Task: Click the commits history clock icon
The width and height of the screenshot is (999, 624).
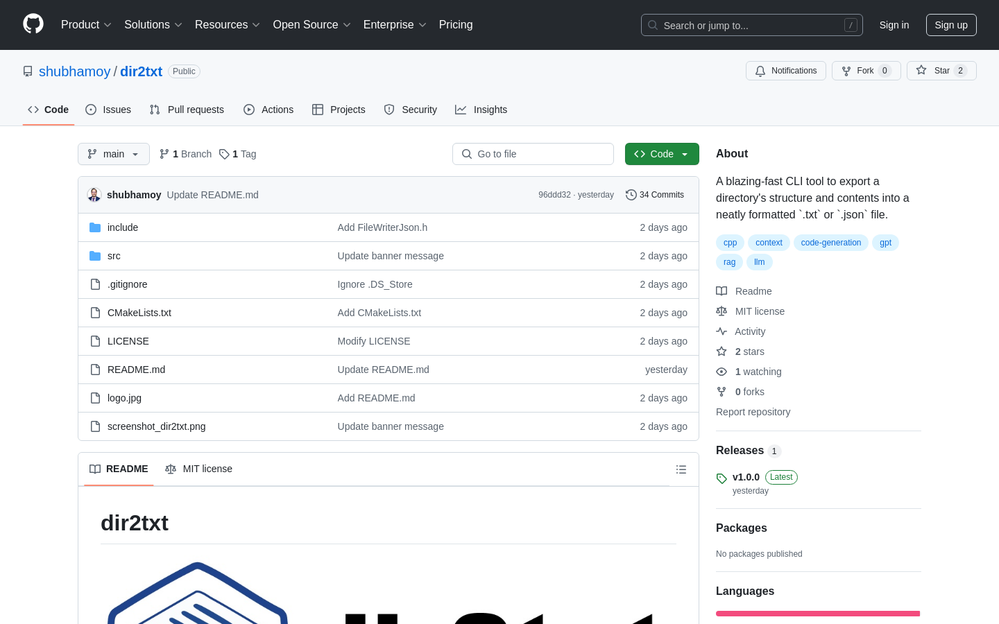Action: point(631,195)
